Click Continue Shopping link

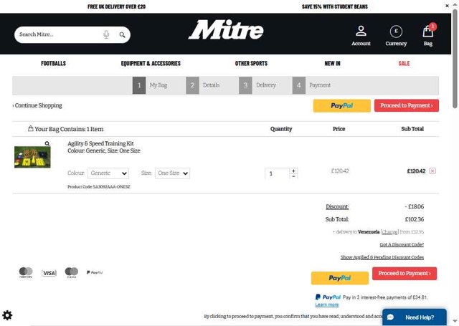click(x=37, y=105)
